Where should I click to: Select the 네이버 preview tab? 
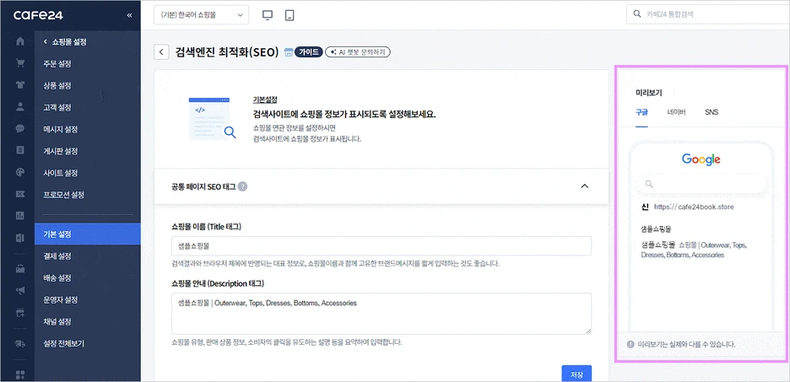pos(676,111)
